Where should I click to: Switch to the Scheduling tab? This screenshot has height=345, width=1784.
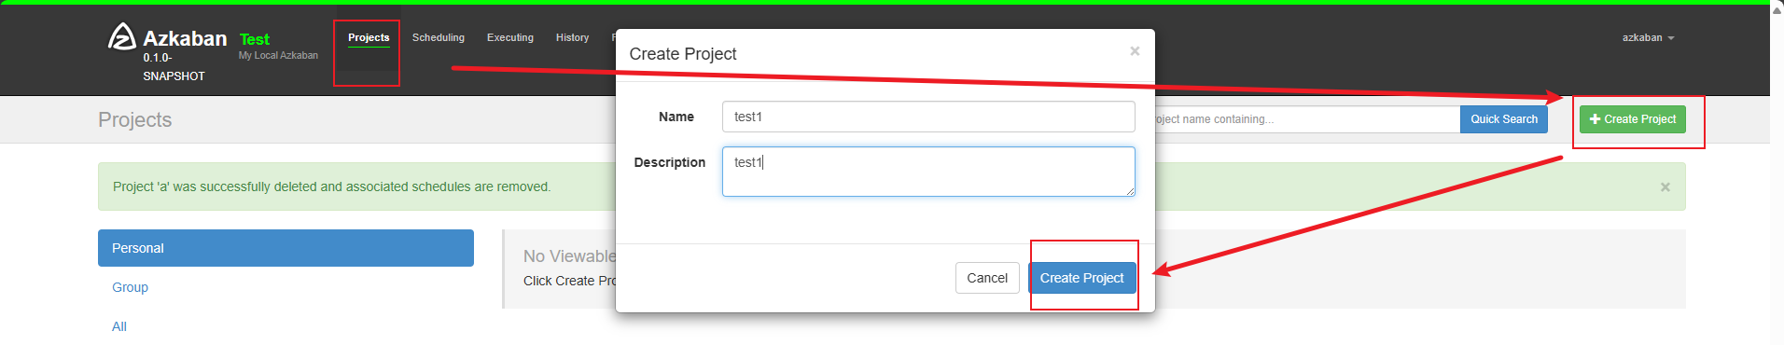439,38
